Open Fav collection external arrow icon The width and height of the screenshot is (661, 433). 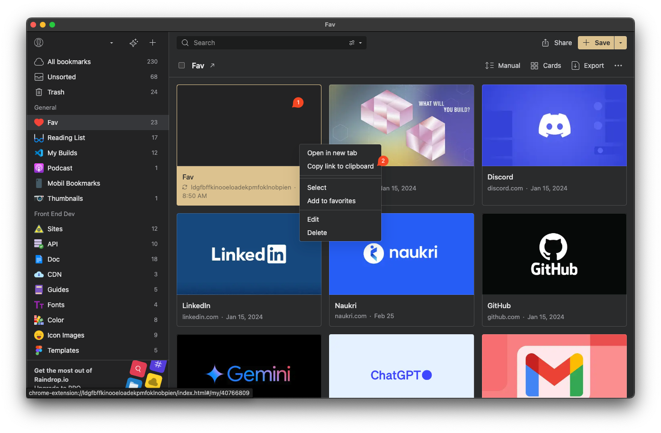[x=212, y=66]
